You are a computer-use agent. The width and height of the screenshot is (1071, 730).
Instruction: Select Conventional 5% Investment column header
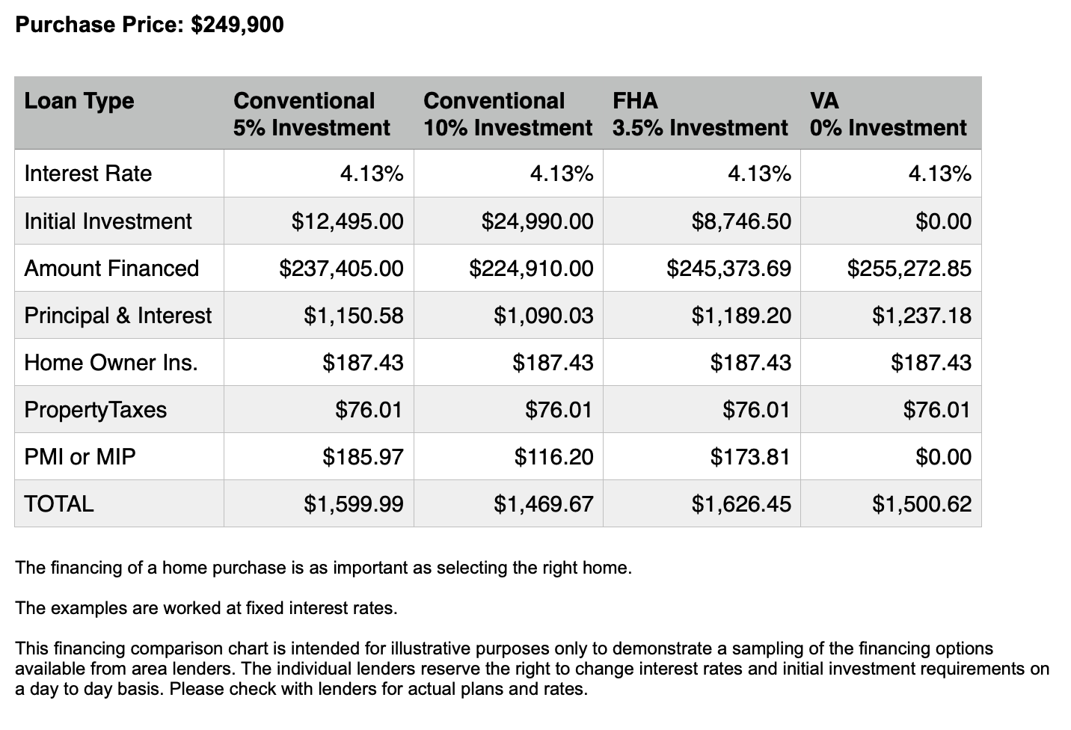coord(319,113)
